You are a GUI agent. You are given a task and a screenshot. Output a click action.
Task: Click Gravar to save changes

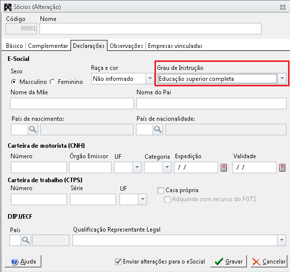[x=228, y=262]
